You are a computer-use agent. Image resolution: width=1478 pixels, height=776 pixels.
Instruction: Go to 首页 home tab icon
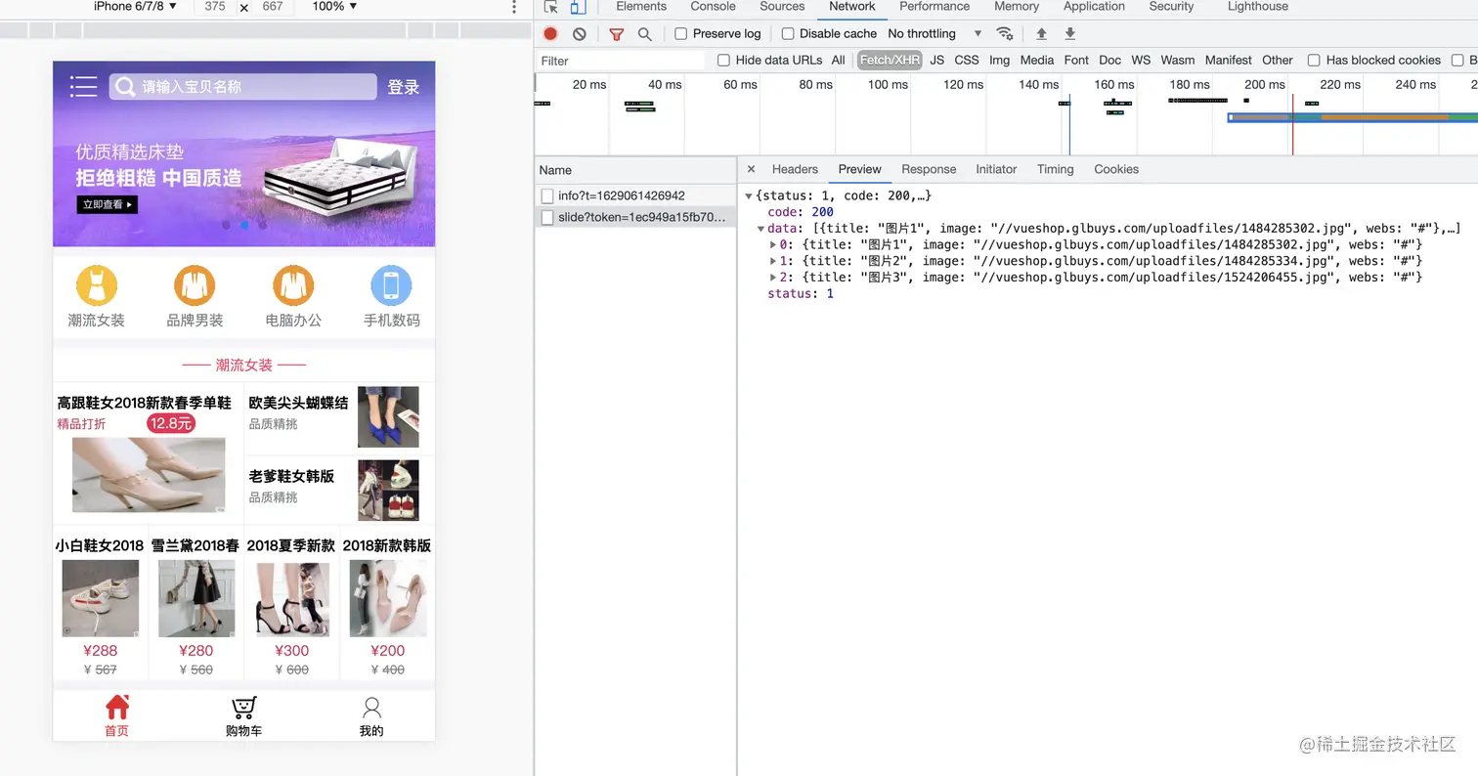click(117, 707)
